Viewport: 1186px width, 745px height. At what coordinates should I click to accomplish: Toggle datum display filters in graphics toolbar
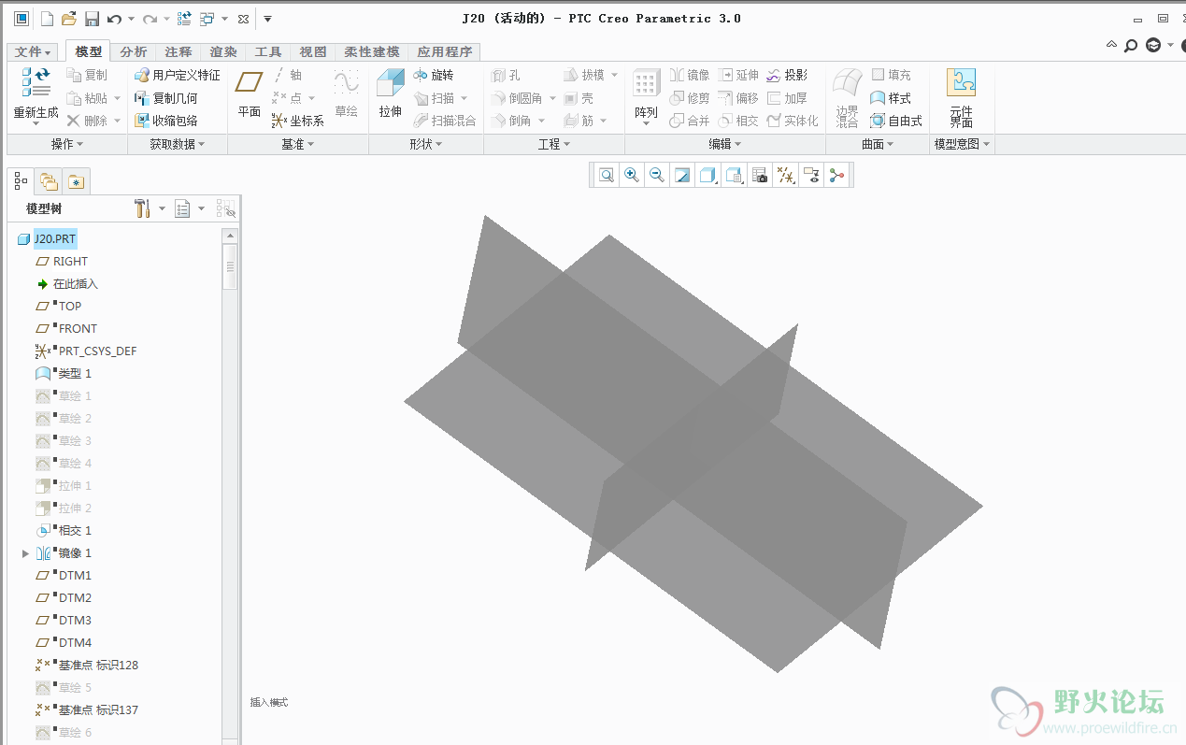[x=786, y=175]
